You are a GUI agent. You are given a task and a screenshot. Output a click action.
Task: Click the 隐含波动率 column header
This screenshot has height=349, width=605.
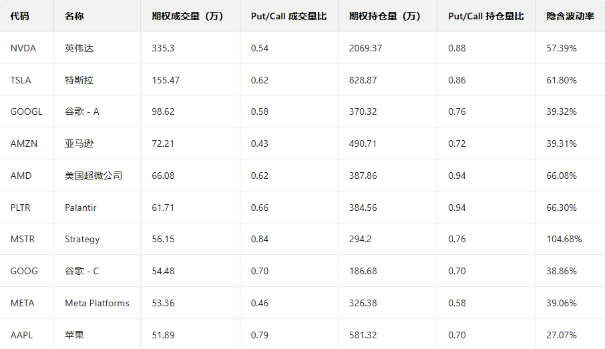point(570,16)
